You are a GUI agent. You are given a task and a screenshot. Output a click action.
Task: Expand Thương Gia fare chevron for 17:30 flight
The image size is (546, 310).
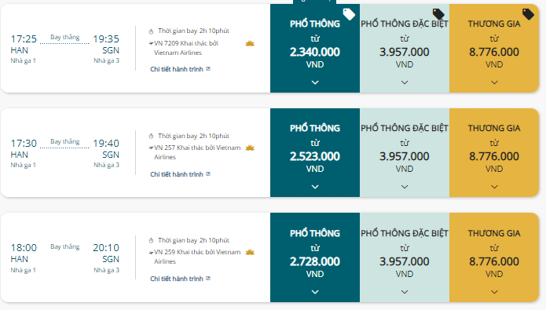point(494,187)
